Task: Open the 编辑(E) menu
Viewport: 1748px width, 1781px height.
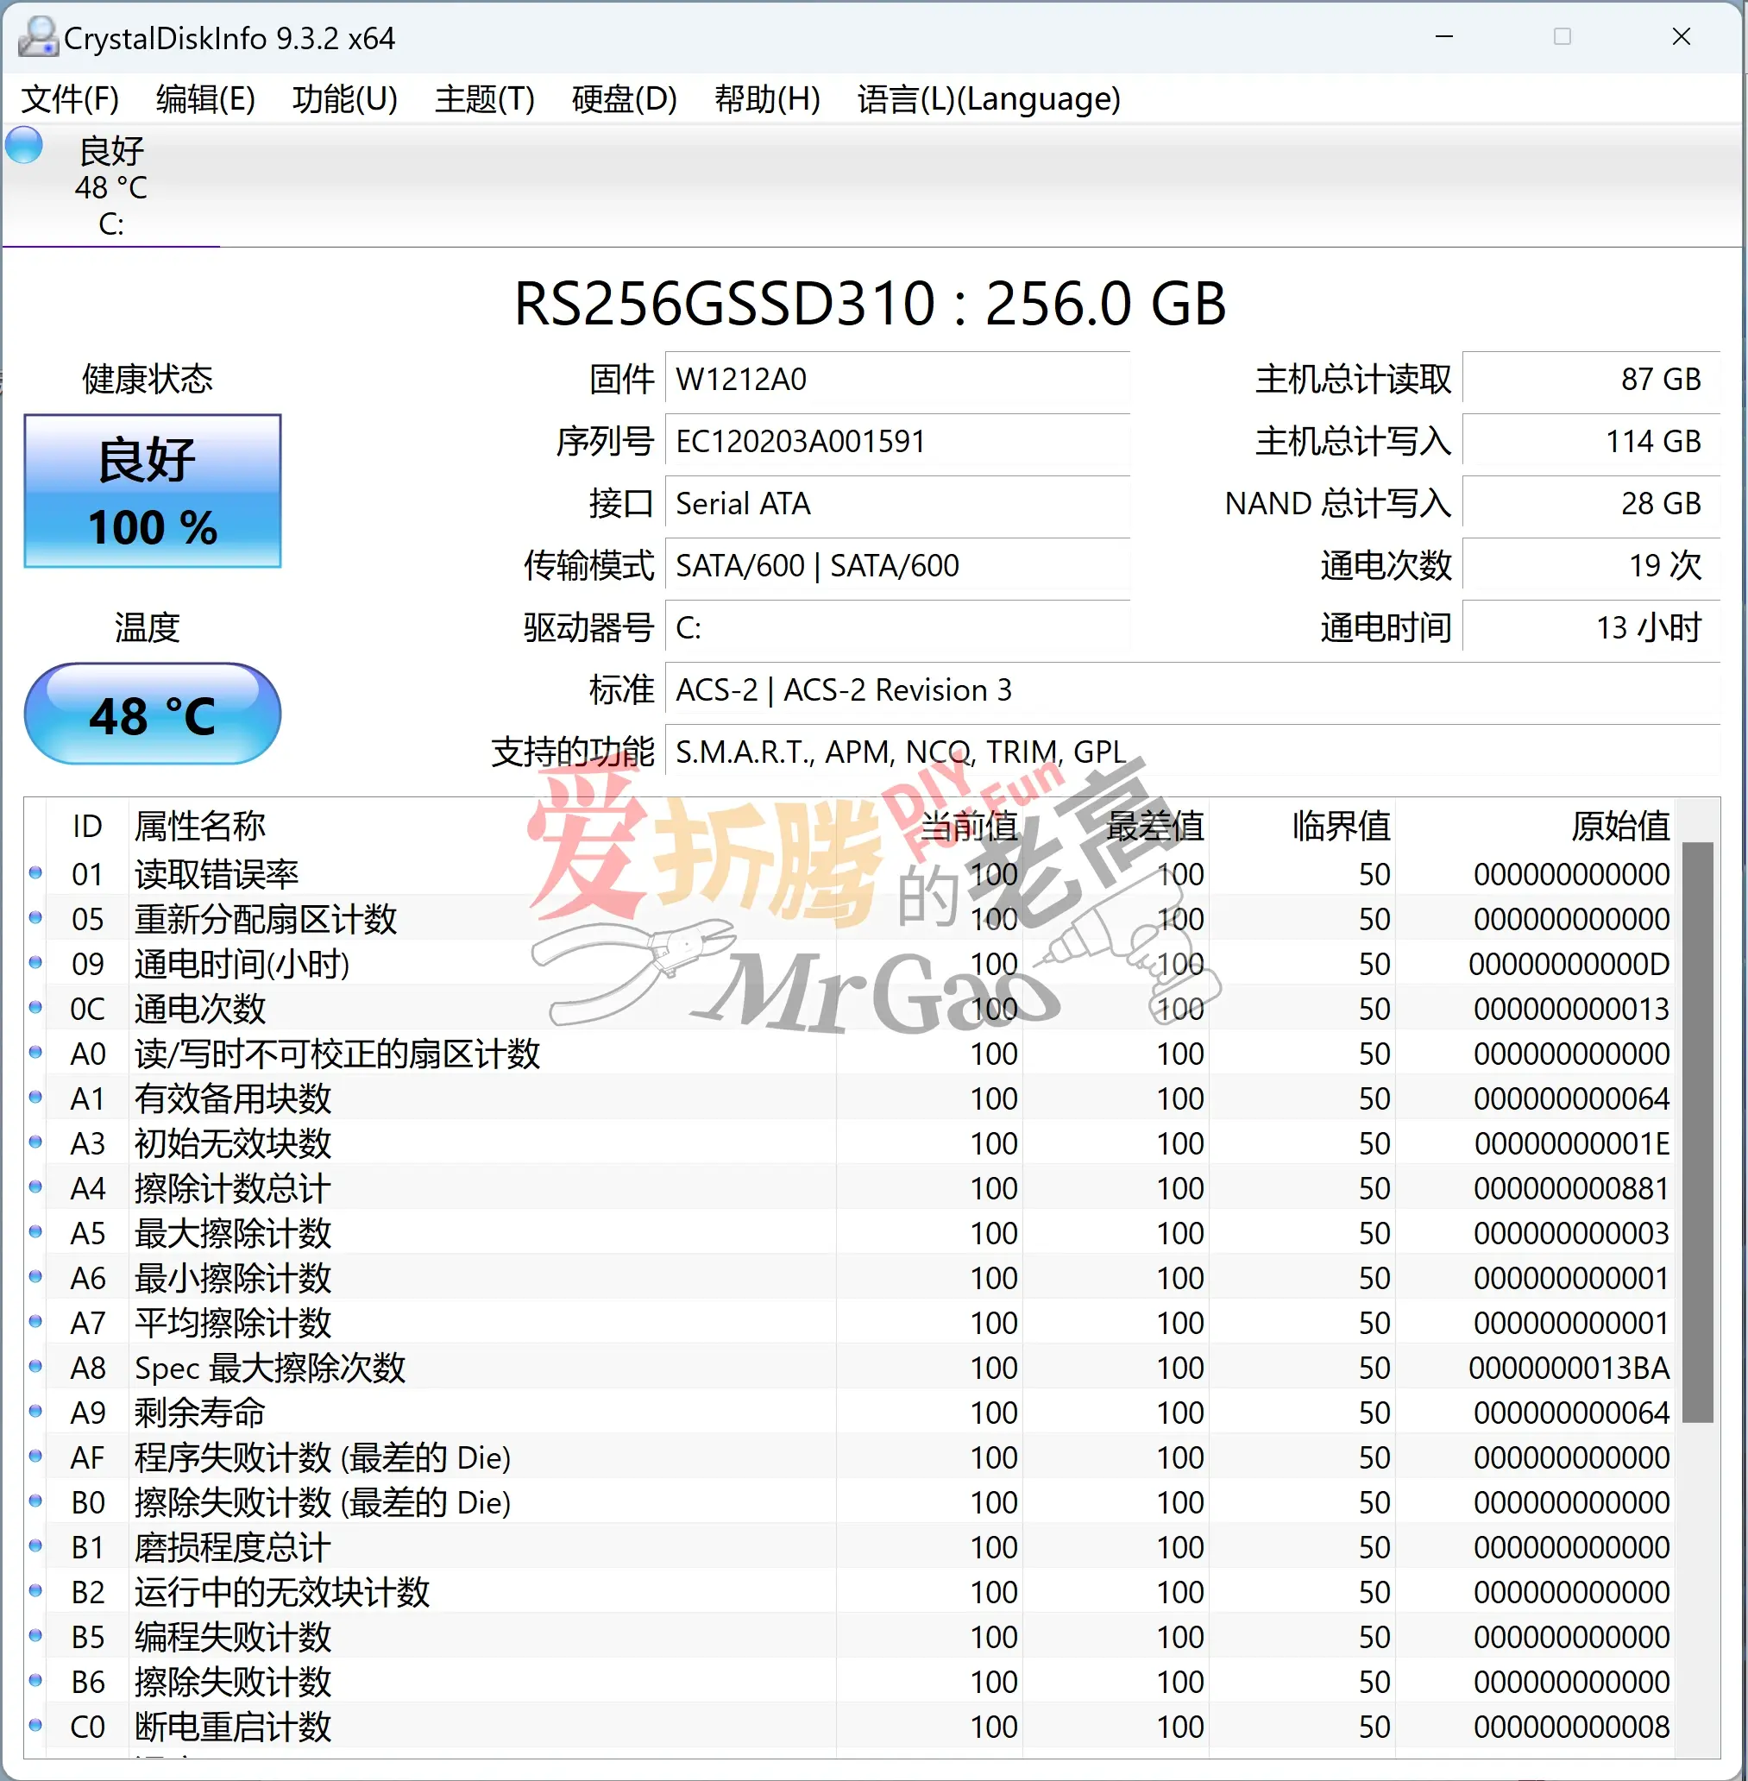Action: click(205, 98)
